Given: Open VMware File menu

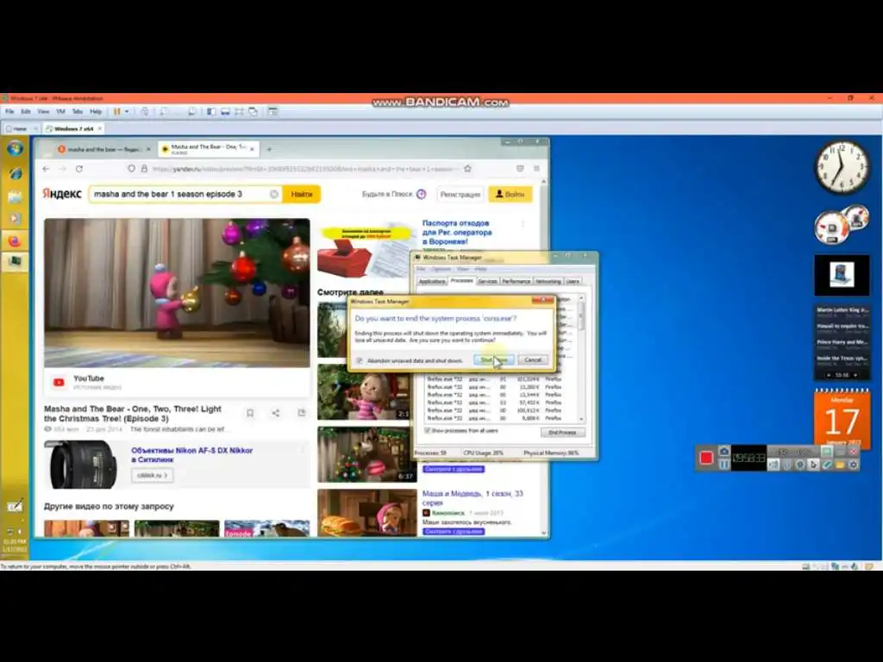Looking at the screenshot, I should (9, 111).
